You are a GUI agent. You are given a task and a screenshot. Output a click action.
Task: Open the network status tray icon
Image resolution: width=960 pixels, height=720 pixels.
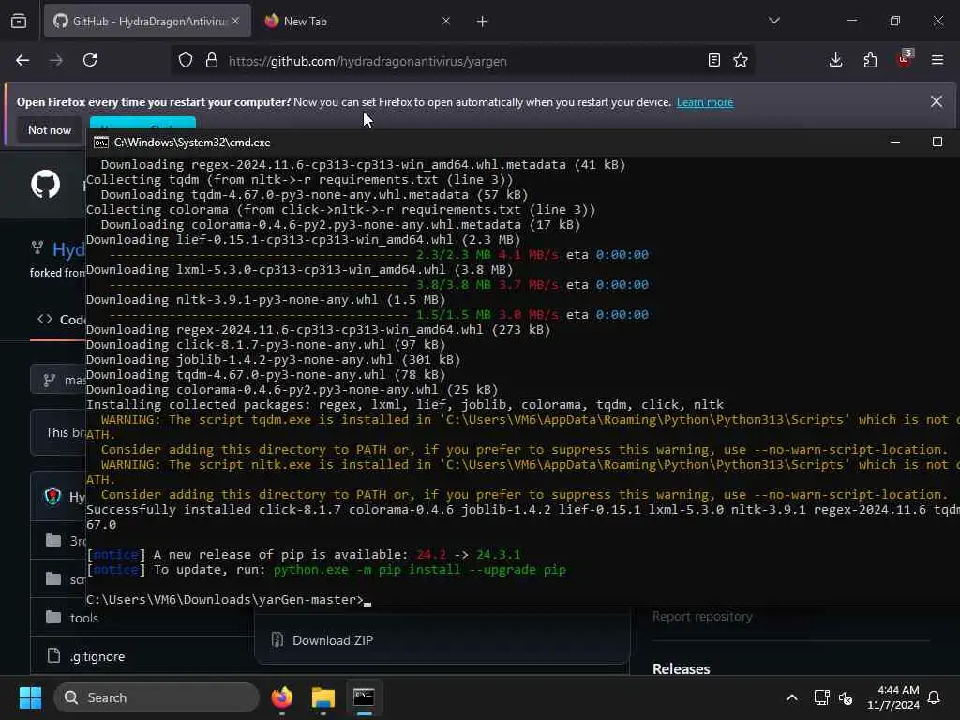(821, 697)
